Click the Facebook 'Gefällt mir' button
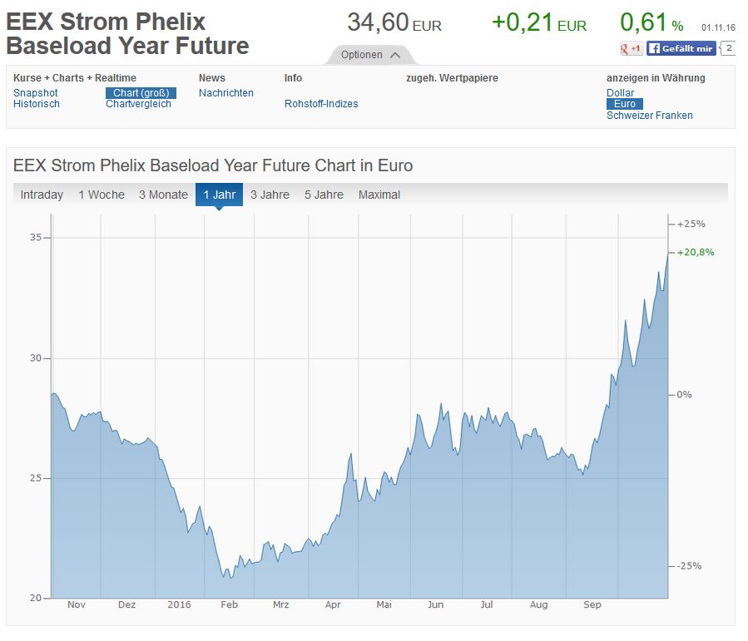 tap(681, 49)
